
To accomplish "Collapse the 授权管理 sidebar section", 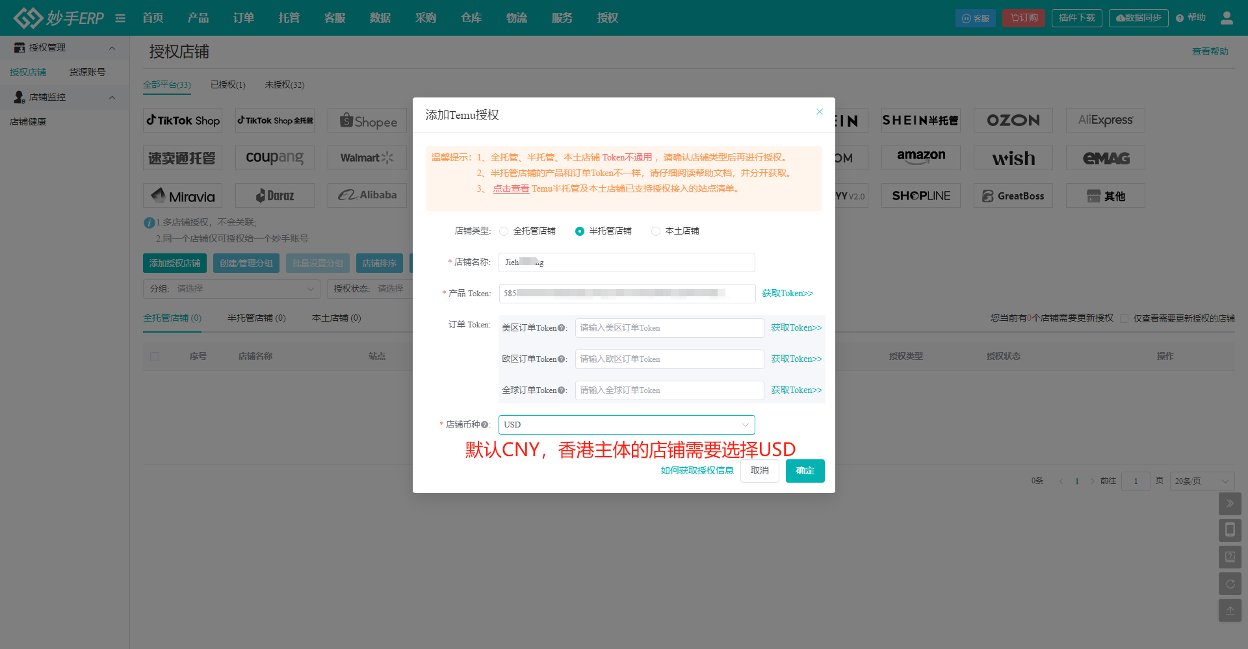I will [112, 48].
